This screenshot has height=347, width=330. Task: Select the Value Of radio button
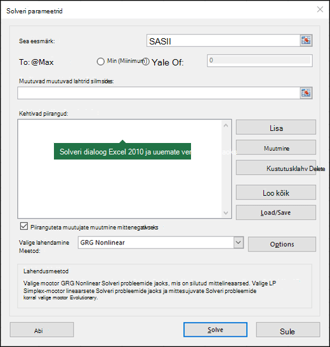pos(146,62)
